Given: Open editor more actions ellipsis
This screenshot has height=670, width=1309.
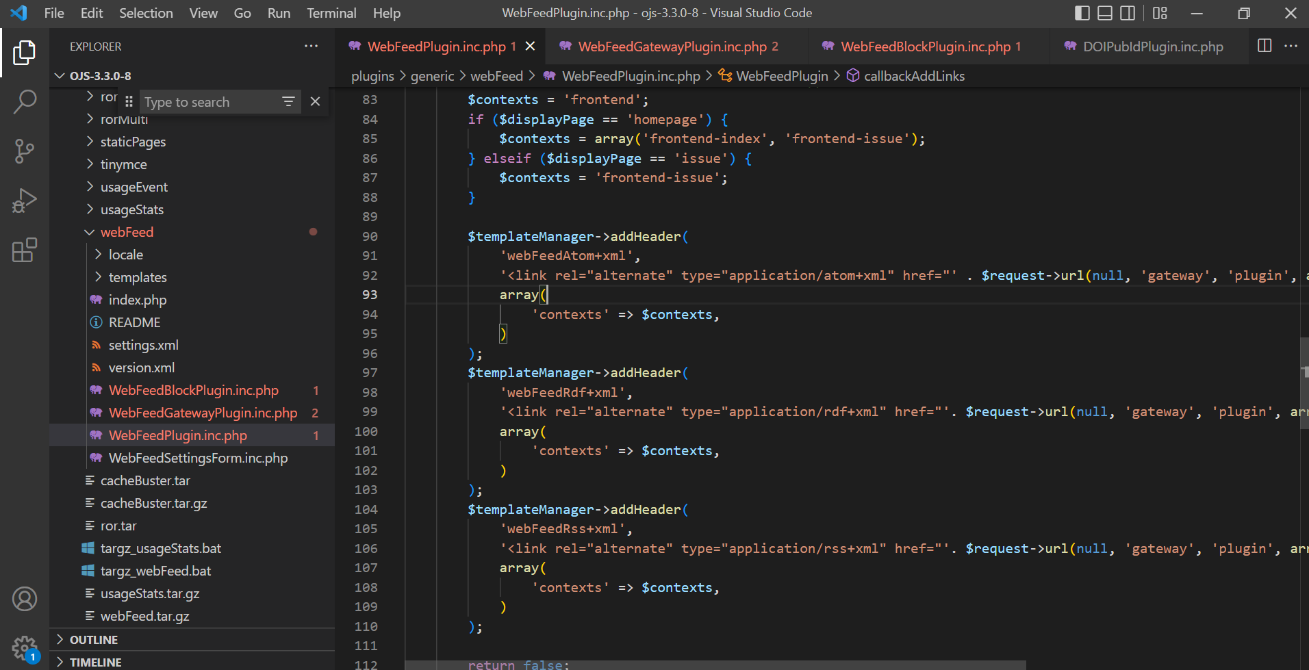Looking at the screenshot, I should tap(1291, 46).
